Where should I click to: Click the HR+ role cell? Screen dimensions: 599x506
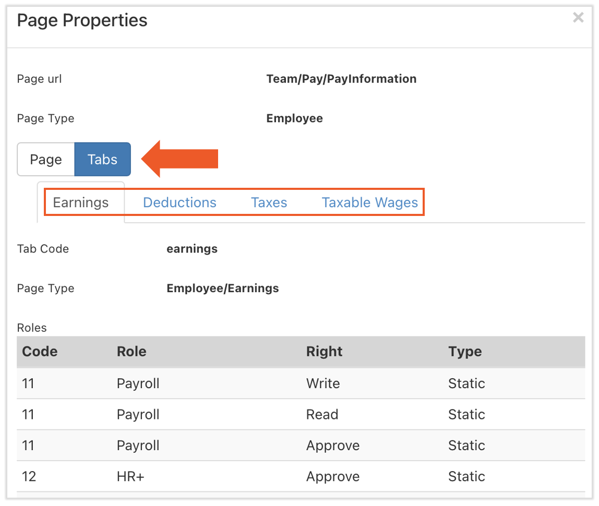pyautogui.click(x=130, y=477)
